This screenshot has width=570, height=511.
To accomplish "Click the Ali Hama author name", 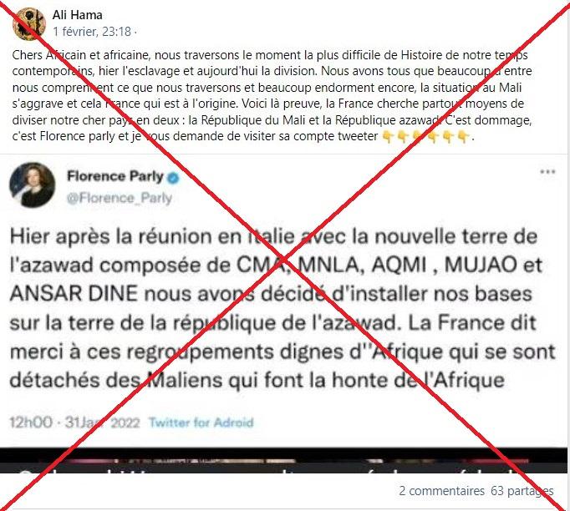I will tap(78, 15).
